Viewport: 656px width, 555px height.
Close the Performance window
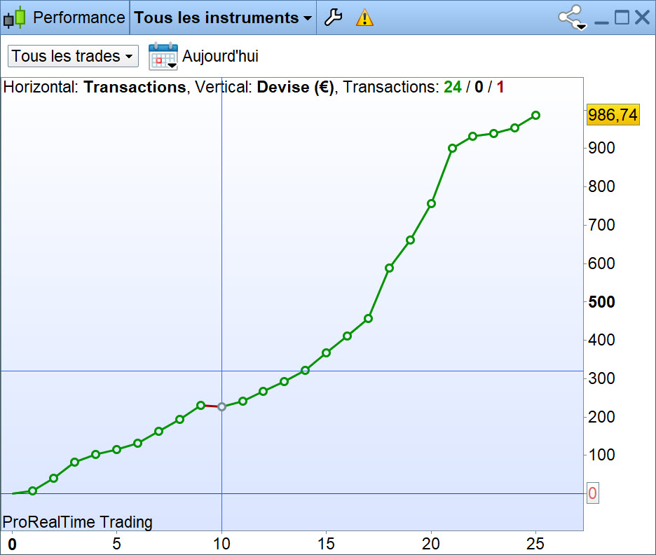(642, 18)
